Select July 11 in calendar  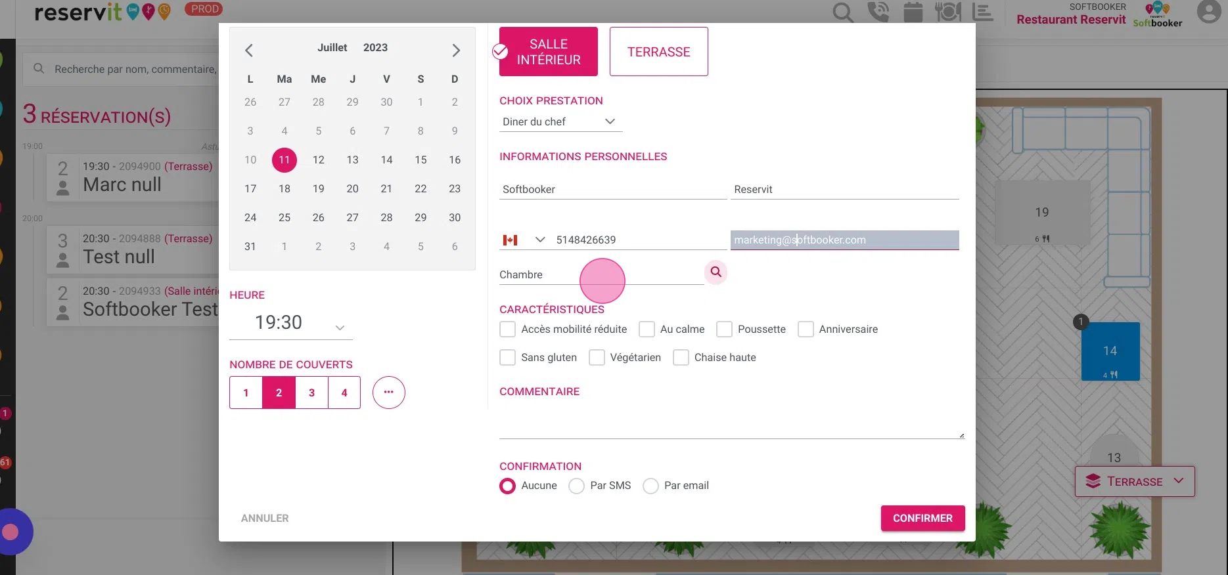[284, 160]
